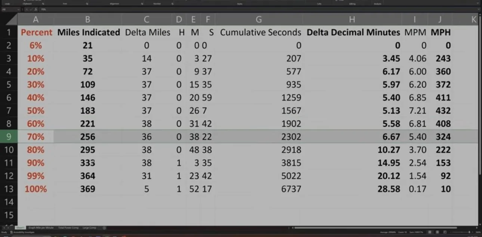The image size is (482, 237).
Task: Select column H header
Action: pos(352,19)
